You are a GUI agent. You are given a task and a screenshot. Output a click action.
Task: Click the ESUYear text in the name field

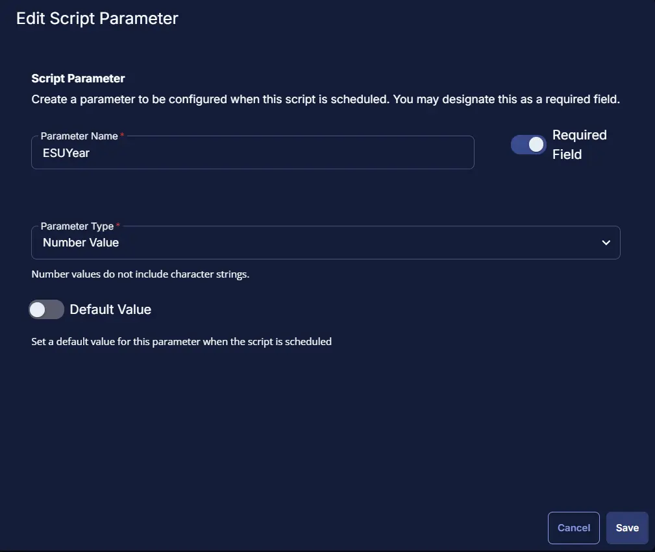point(66,154)
